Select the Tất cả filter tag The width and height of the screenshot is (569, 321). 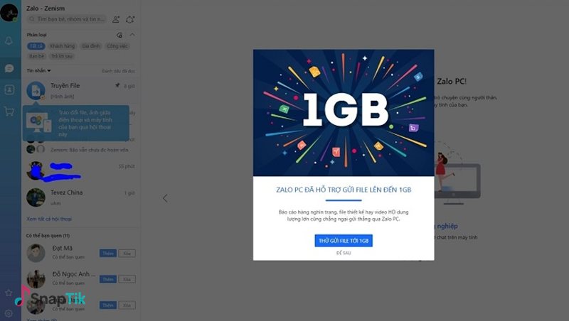pos(36,46)
